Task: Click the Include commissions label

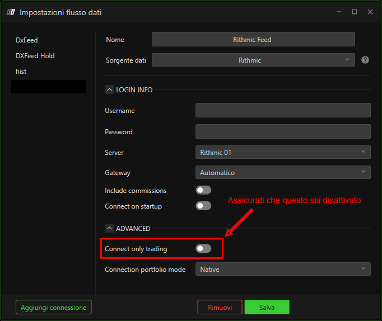Action: pos(136,190)
